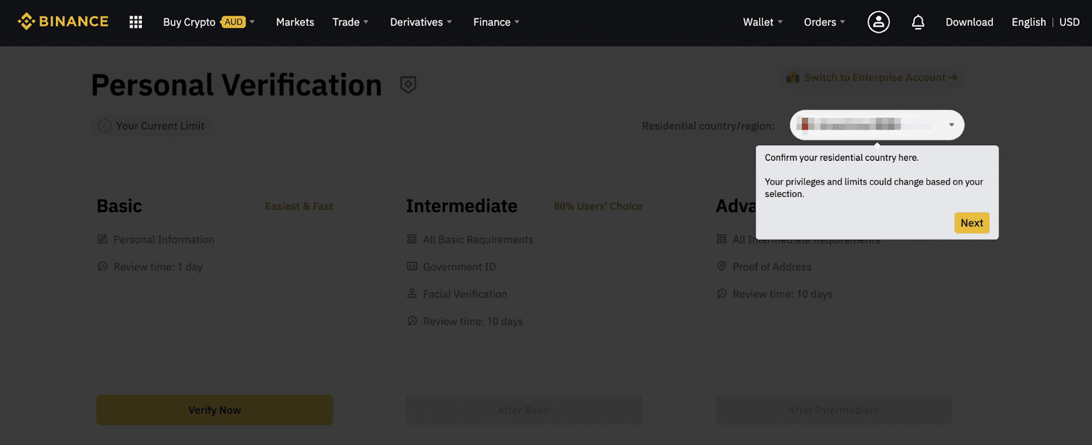Screen dimensions: 1092x445
Task: Click the shield icon beside Personal Verification
Action: pos(408,85)
